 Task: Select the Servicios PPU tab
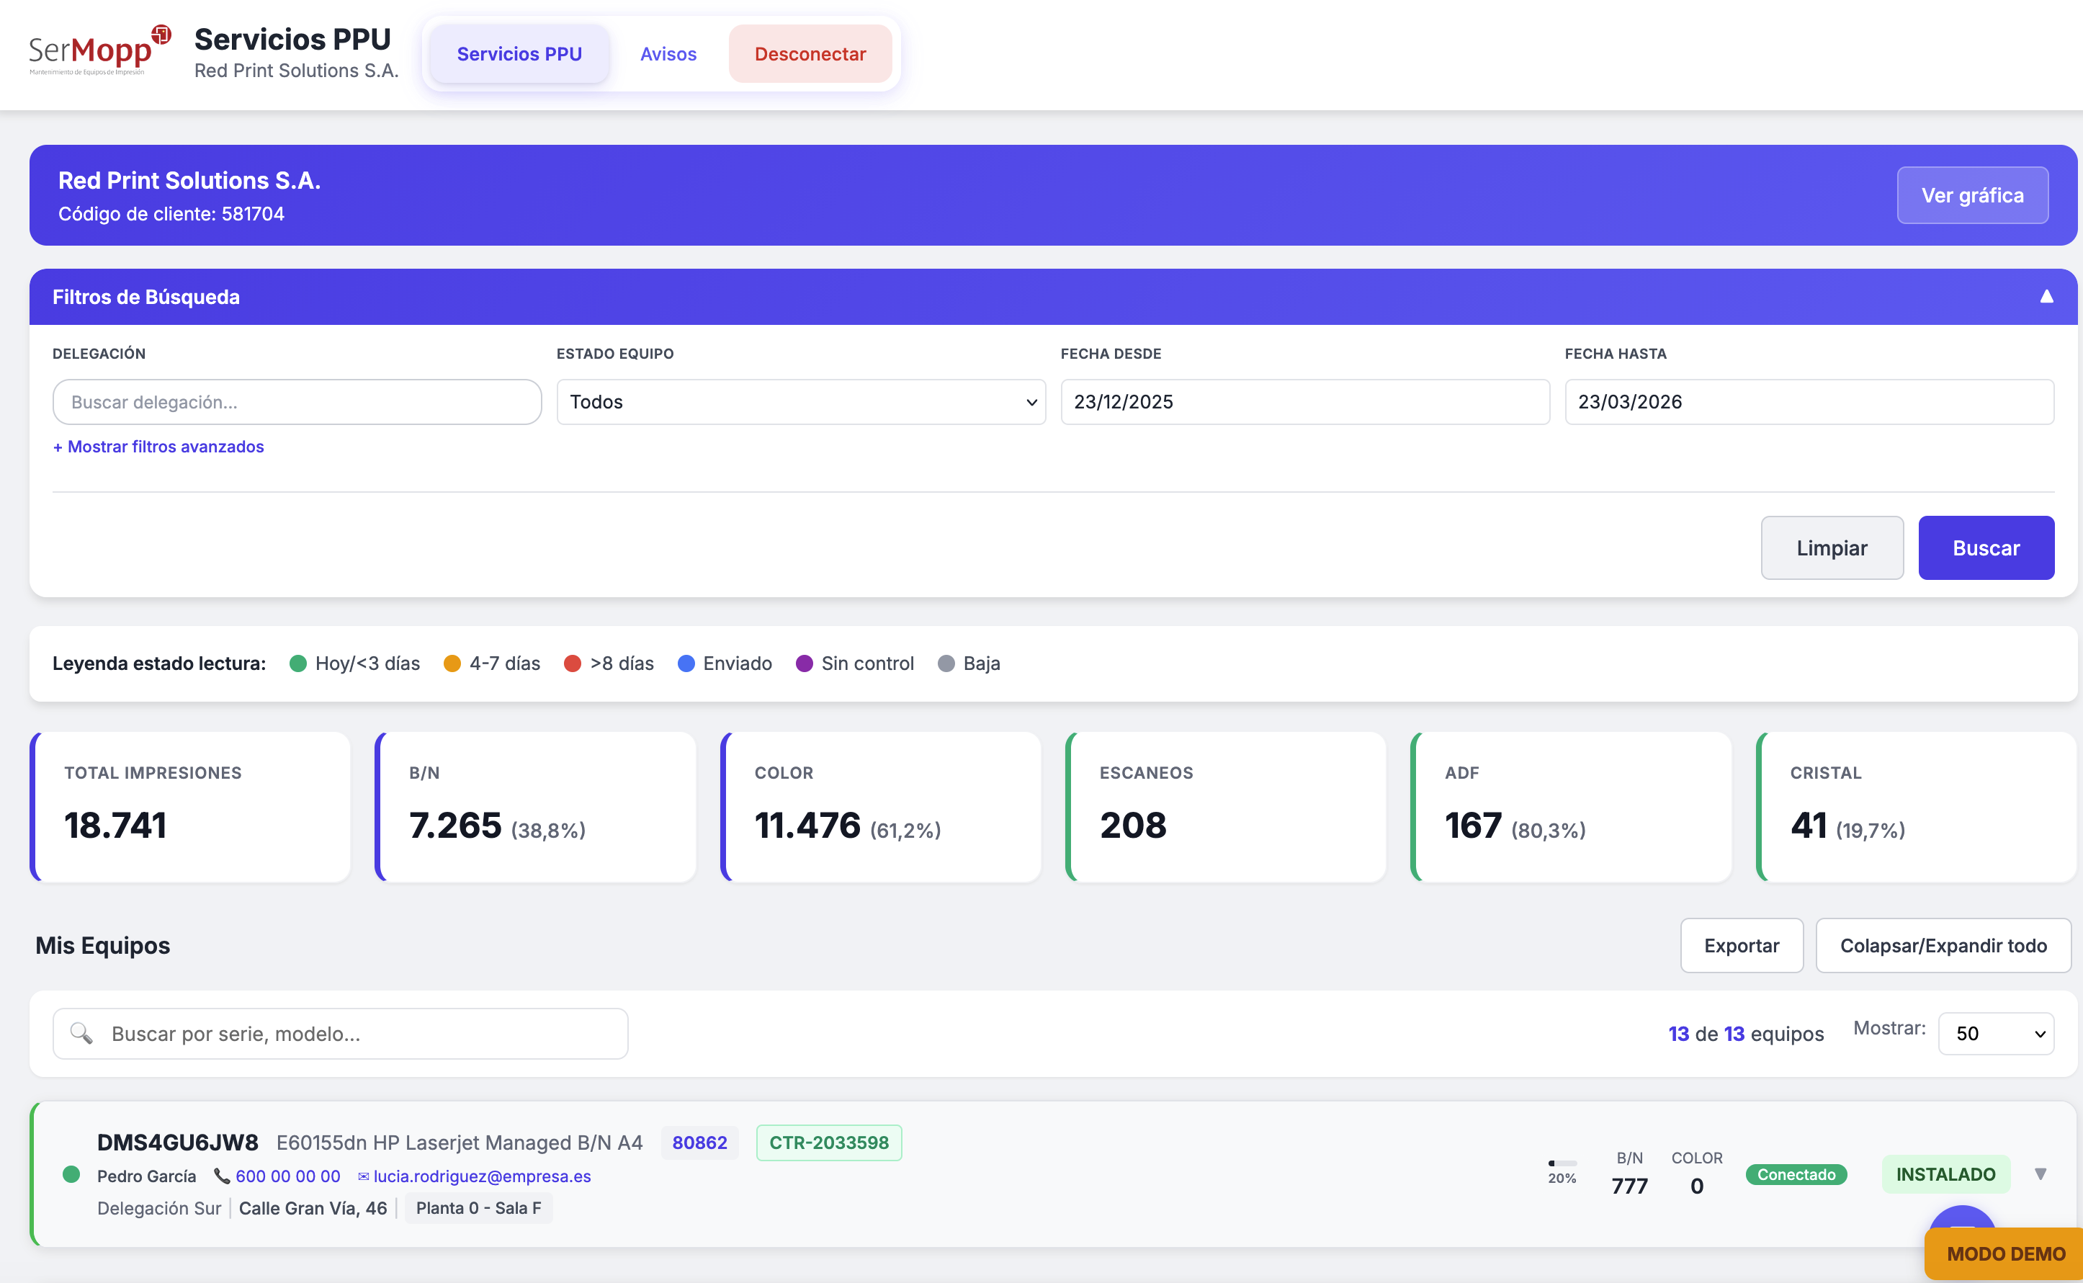(x=519, y=53)
